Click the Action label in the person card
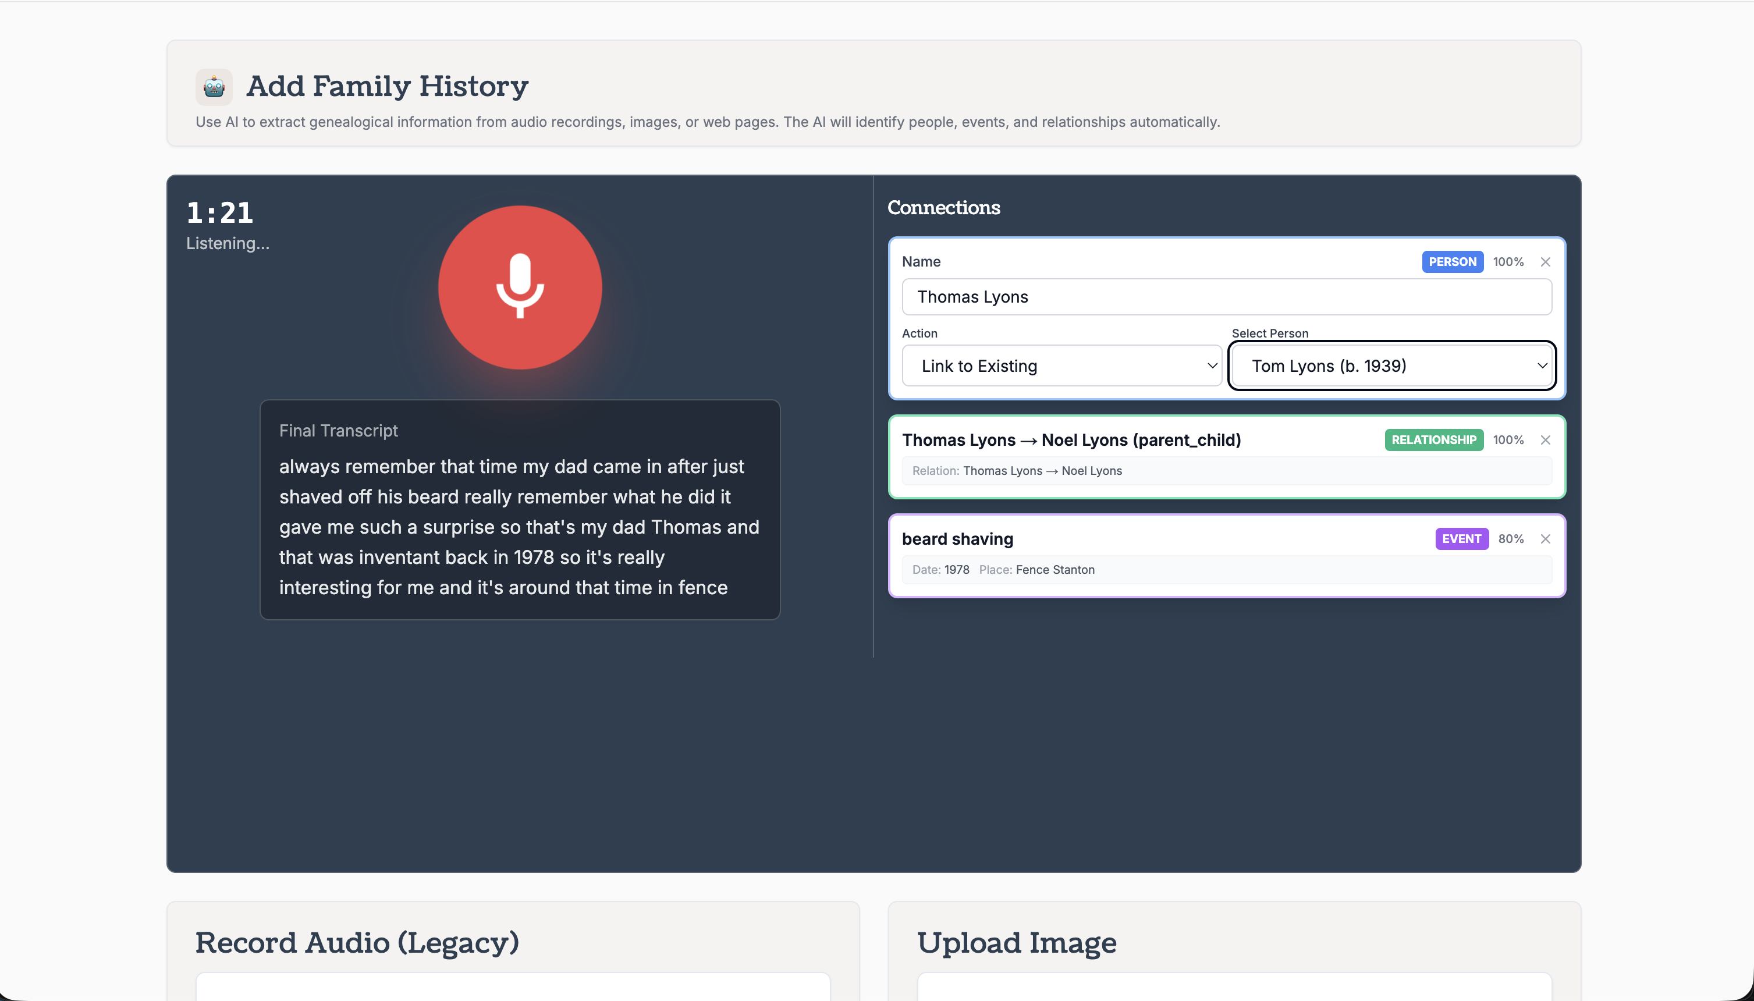Viewport: 1754px width, 1001px height. [919, 333]
